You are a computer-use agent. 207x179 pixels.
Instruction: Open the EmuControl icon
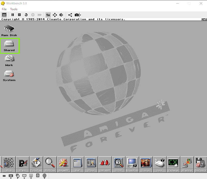coord(201,164)
